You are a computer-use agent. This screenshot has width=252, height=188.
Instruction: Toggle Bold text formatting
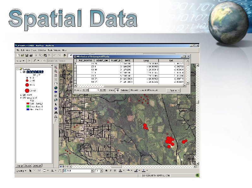click(x=106, y=171)
